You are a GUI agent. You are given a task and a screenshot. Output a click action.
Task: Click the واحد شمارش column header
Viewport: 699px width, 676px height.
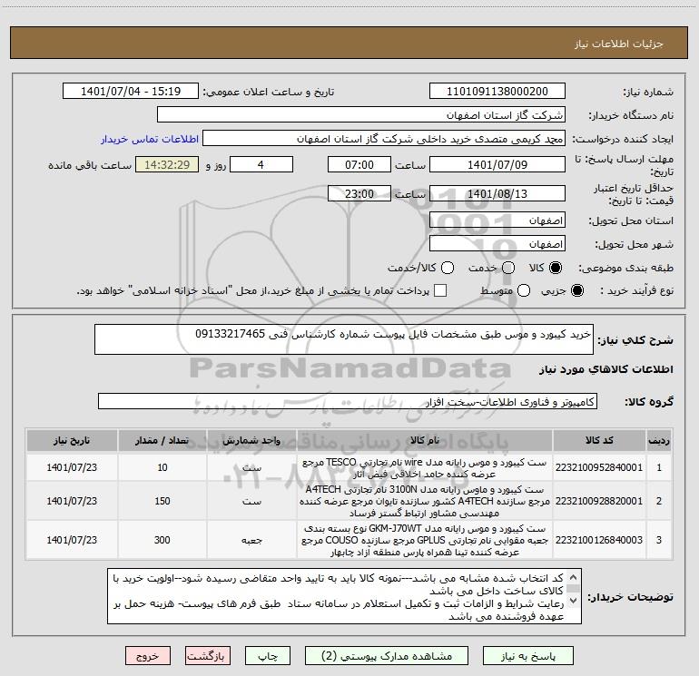point(251,440)
